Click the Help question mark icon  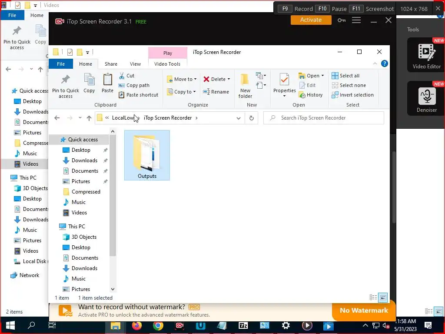384,63
